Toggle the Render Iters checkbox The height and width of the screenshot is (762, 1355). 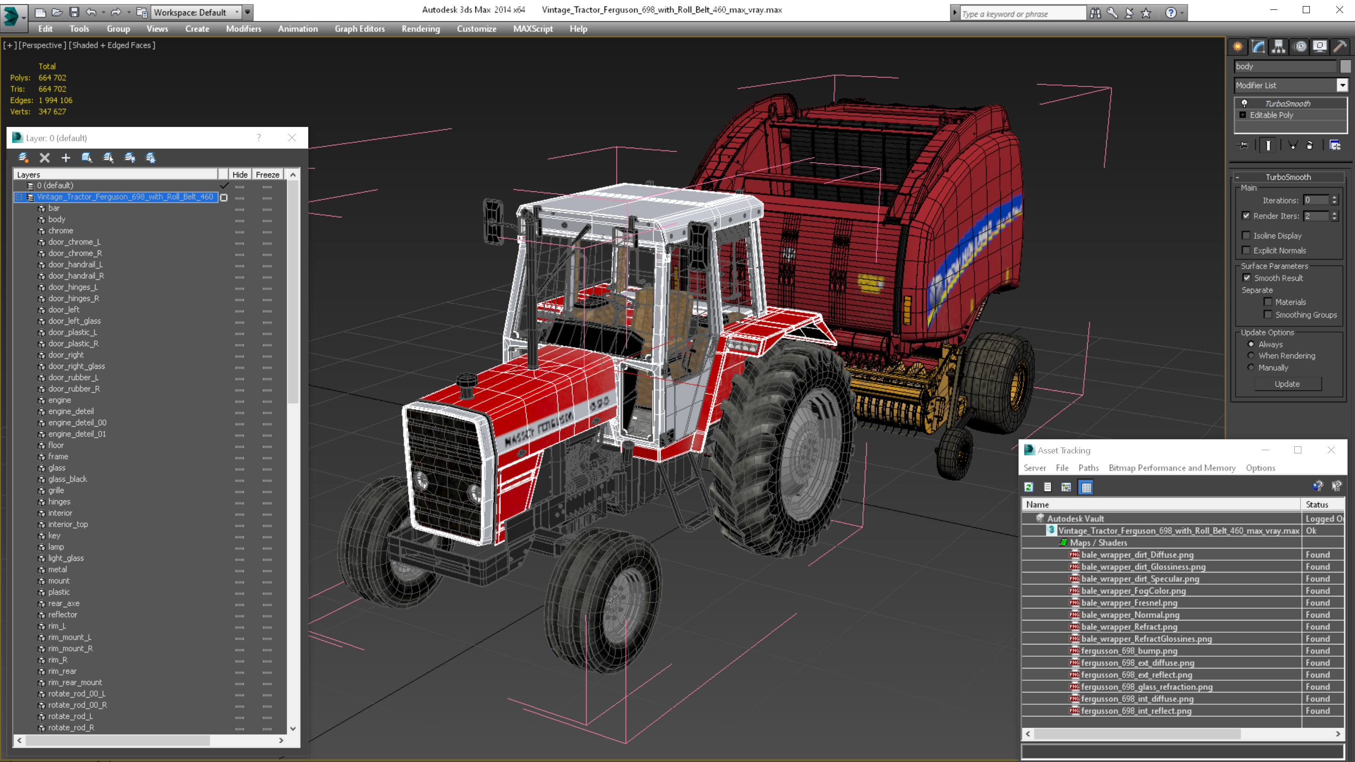pos(1245,215)
